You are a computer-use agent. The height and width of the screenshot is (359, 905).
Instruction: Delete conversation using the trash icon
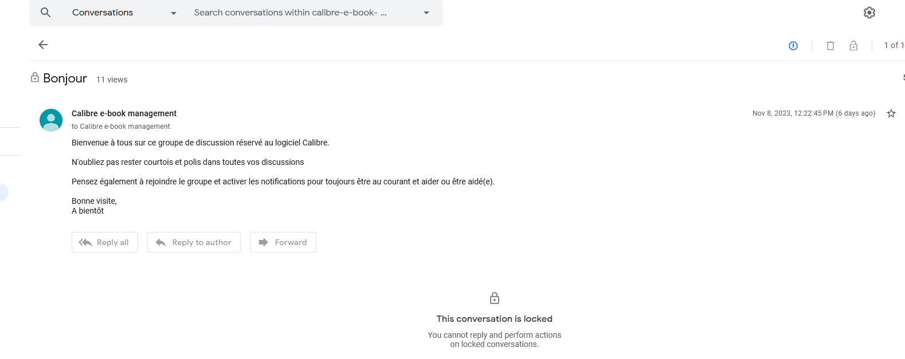click(830, 46)
